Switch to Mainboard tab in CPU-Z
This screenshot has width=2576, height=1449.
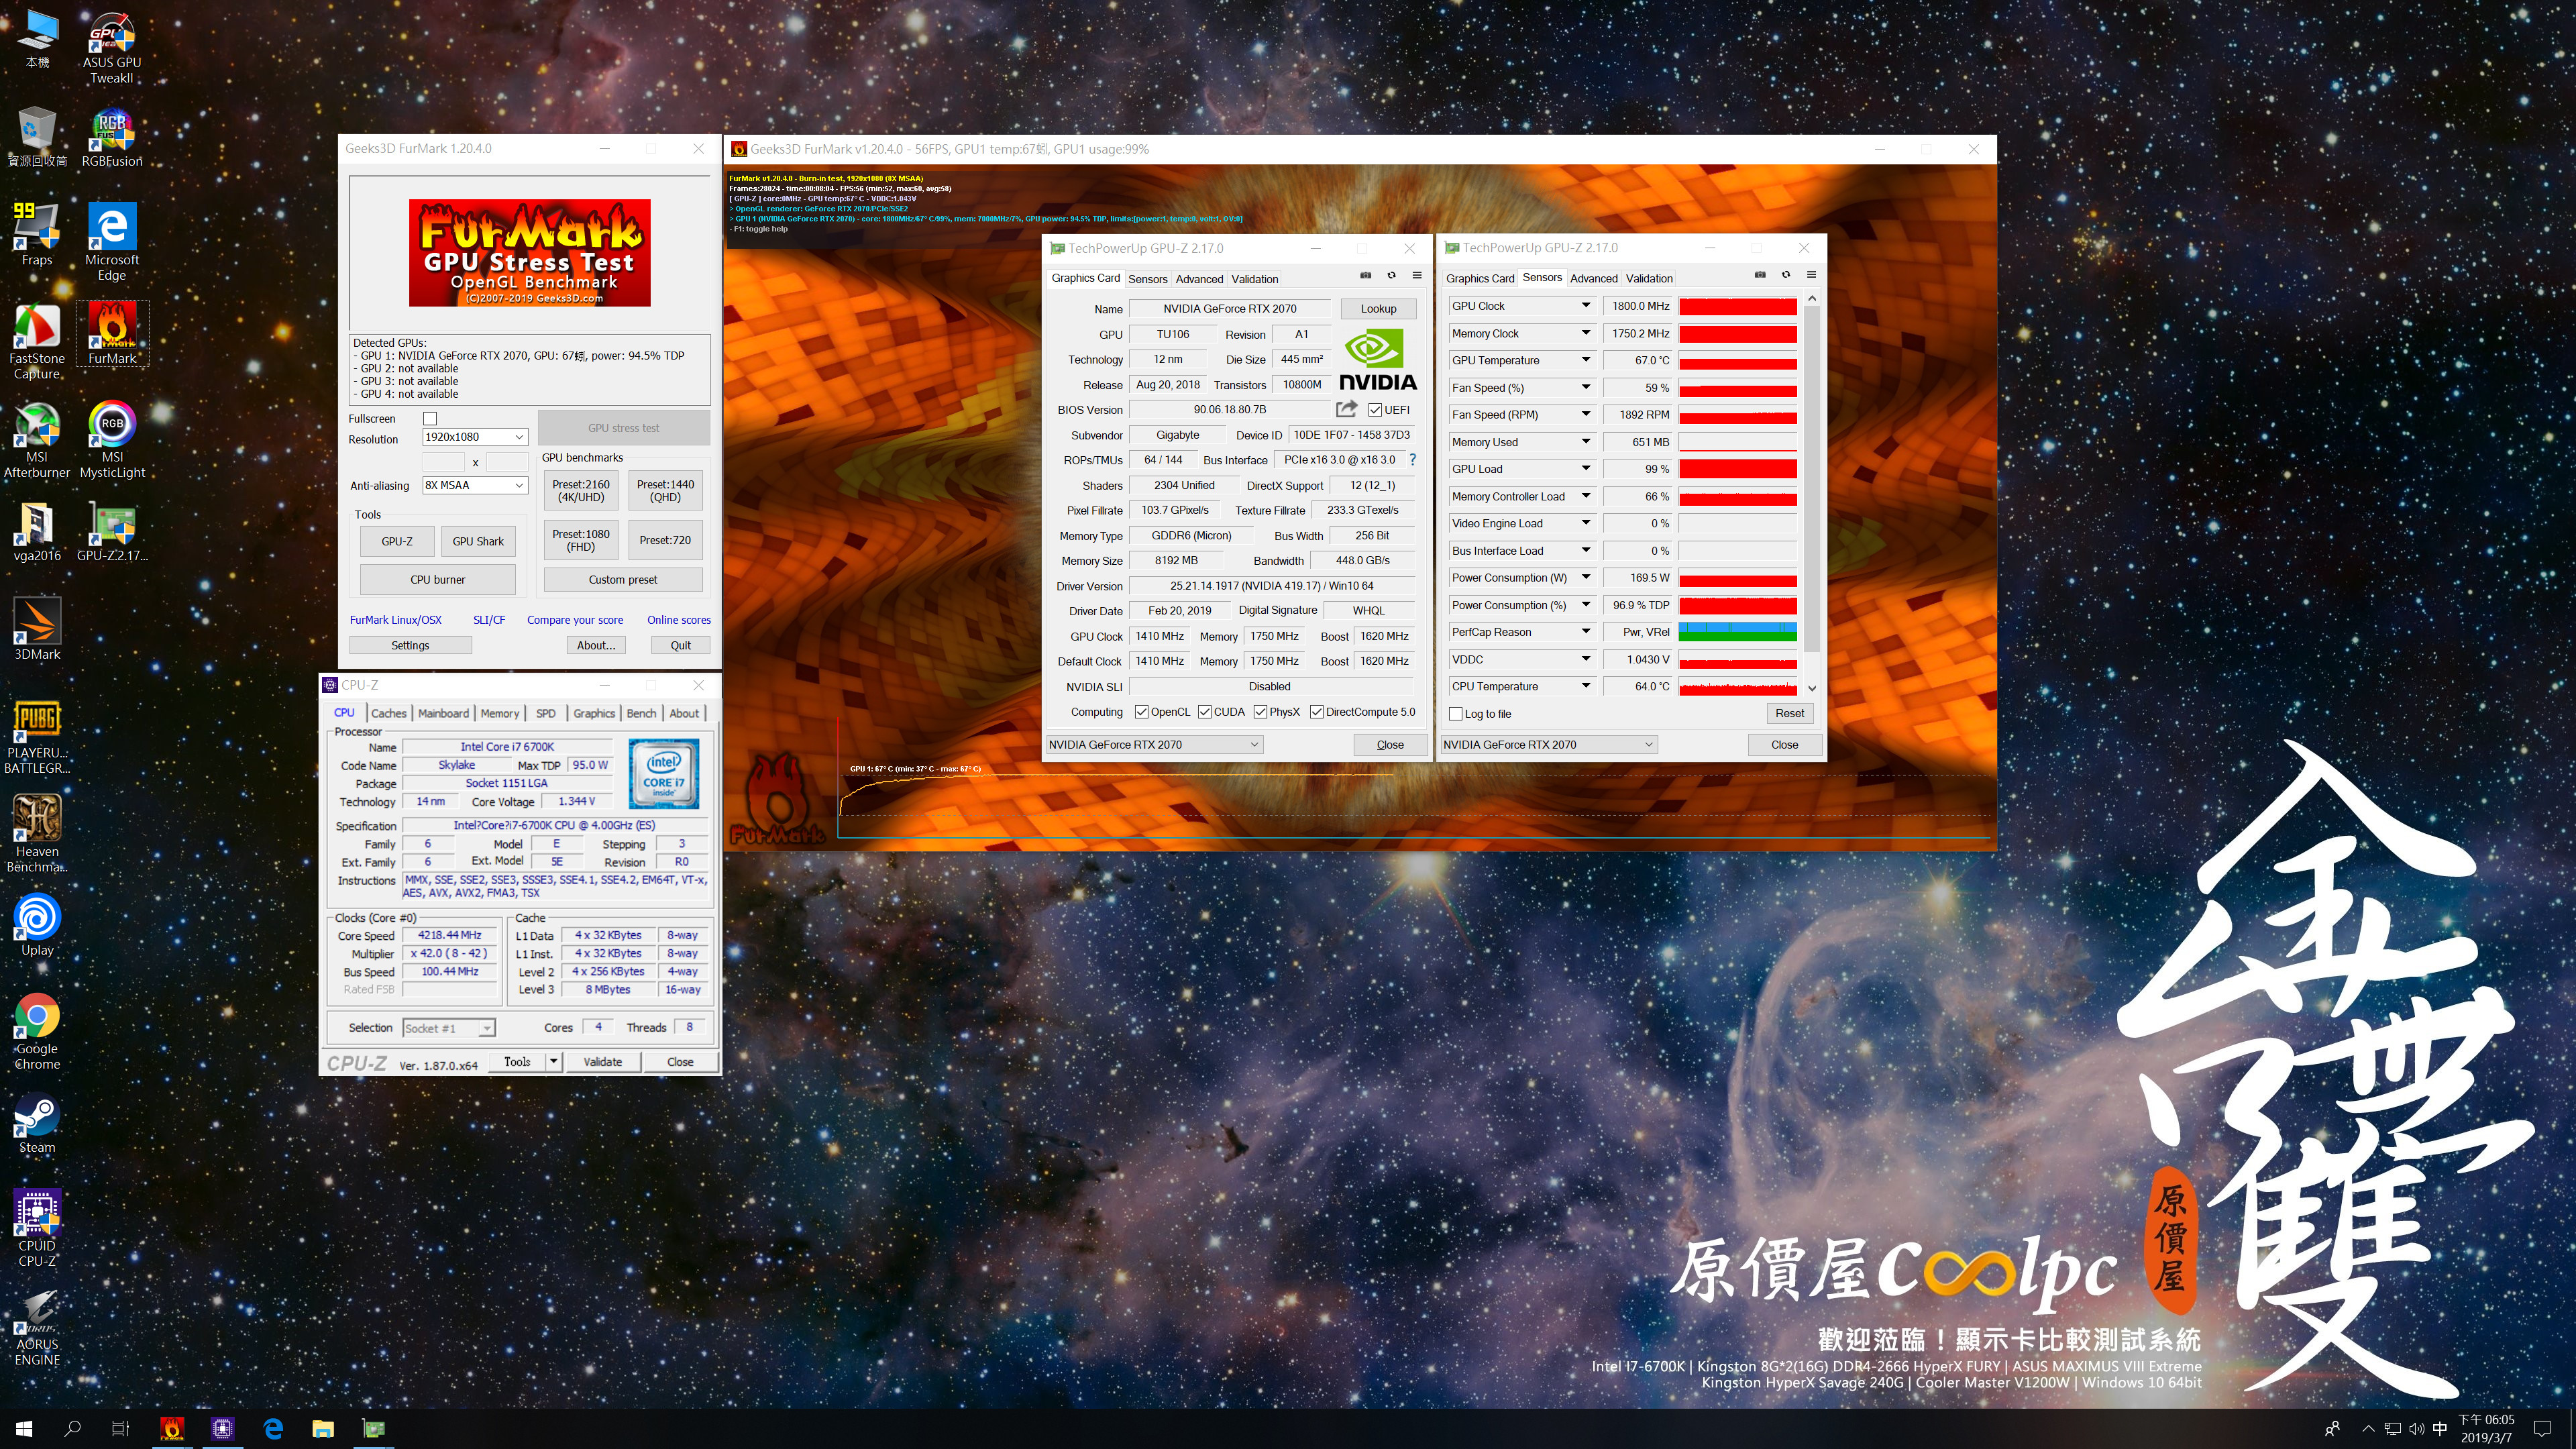pyautogui.click(x=443, y=713)
